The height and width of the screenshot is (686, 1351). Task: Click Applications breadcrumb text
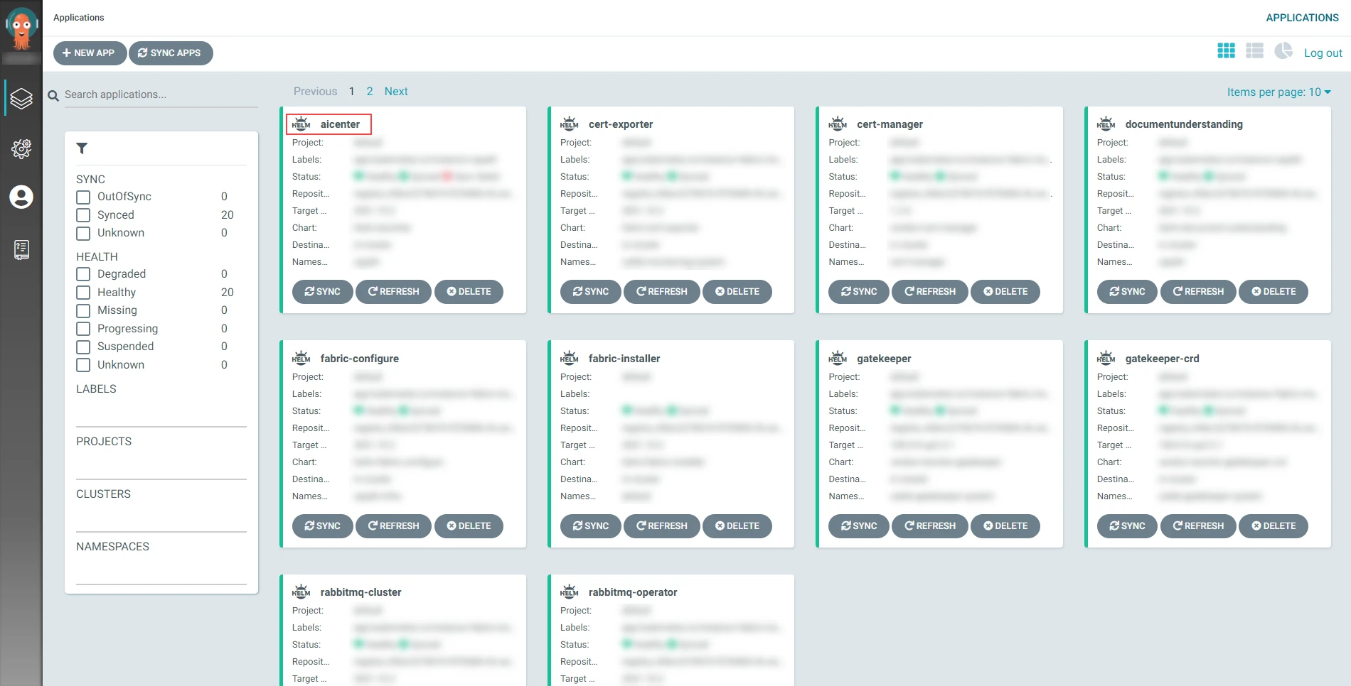[x=78, y=17]
